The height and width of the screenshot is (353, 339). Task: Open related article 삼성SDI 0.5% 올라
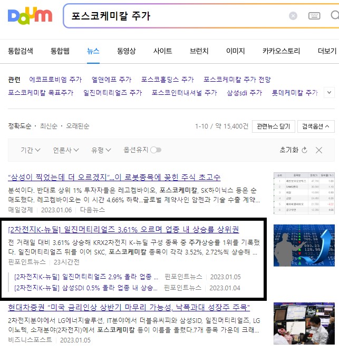click(85, 288)
